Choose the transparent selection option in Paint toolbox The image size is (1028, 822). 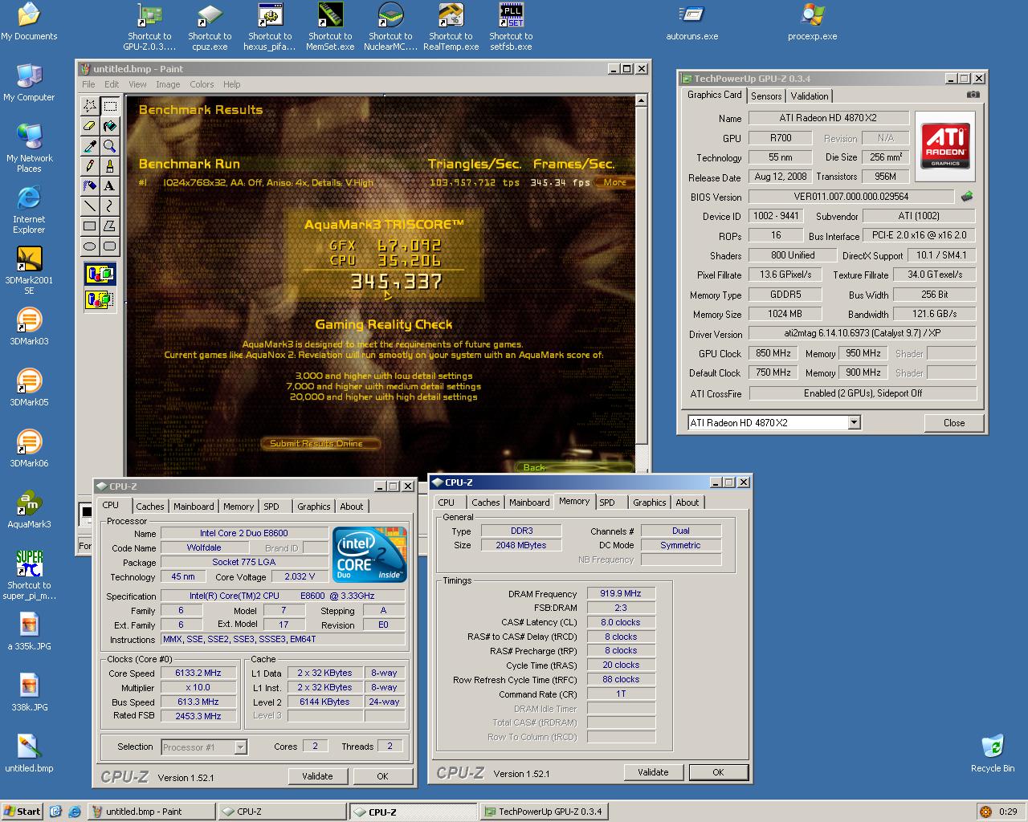100,299
